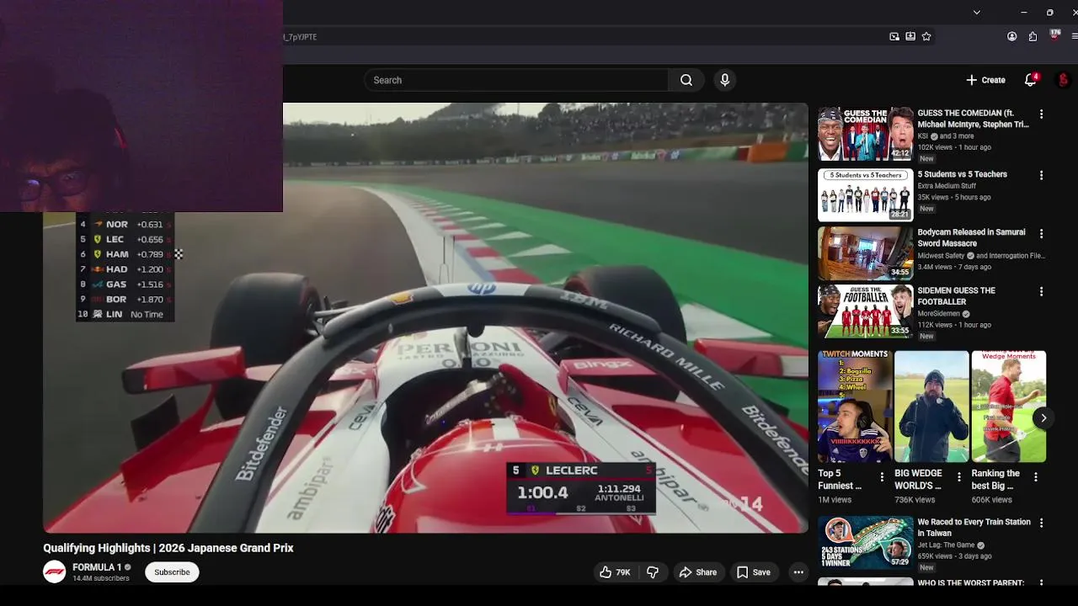Start voice search with microphone icon
This screenshot has height=606, width=1078.
click(x=724, y=80)
